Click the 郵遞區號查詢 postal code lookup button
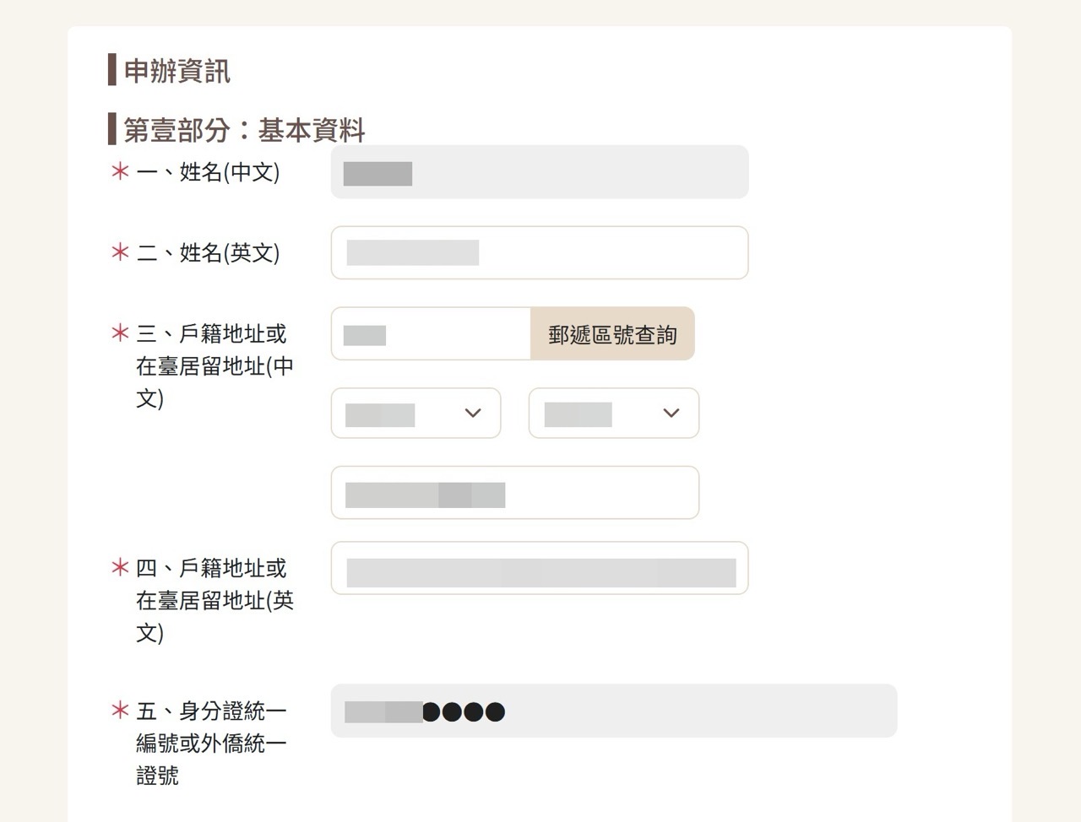1081x822 pixels. [x=612, y=333]
